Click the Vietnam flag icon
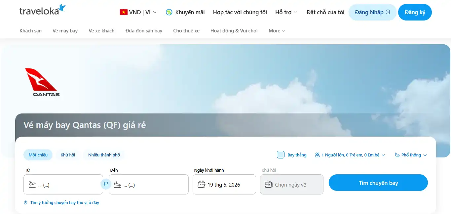Image resolution: width=451 pixels, height=214 pixels. tap(124, 12)
